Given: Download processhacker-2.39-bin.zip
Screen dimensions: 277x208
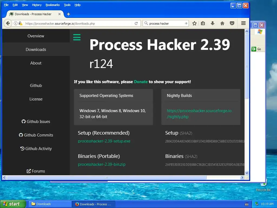Looking at the screenshot, I should tap(102, 164).
